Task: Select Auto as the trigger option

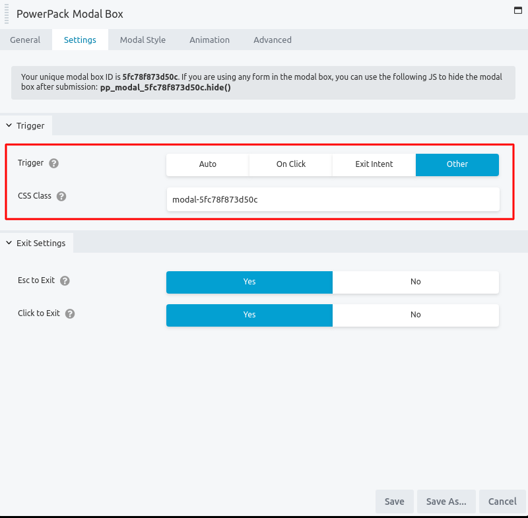Action: tap(207, 164)
